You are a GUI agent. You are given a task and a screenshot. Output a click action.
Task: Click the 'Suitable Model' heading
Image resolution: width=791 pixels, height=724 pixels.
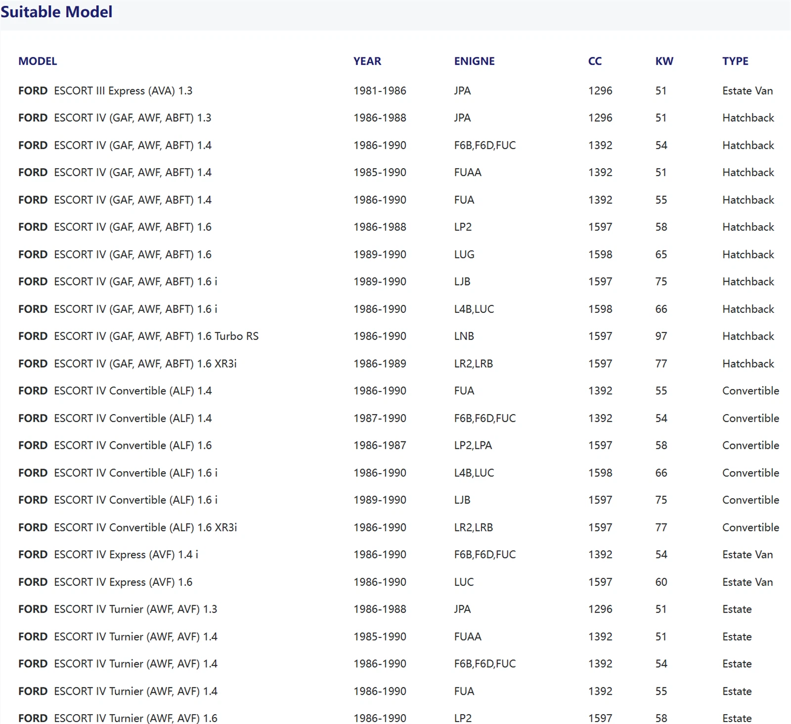56,11
